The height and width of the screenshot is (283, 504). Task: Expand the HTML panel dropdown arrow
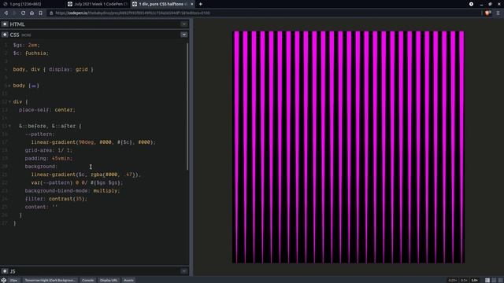click(x=183, y=24)
